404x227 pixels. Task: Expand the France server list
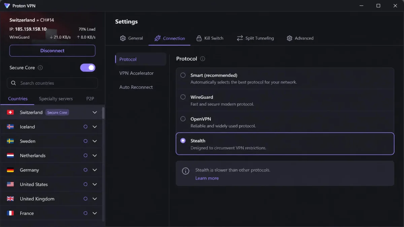95,213
